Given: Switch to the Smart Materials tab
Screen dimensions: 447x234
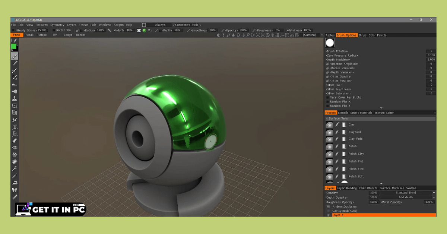Looking at the screenshot, I should (361, 113).
